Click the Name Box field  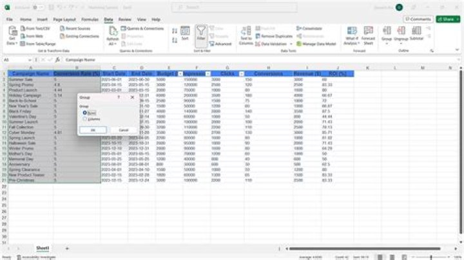coord(16,60)
